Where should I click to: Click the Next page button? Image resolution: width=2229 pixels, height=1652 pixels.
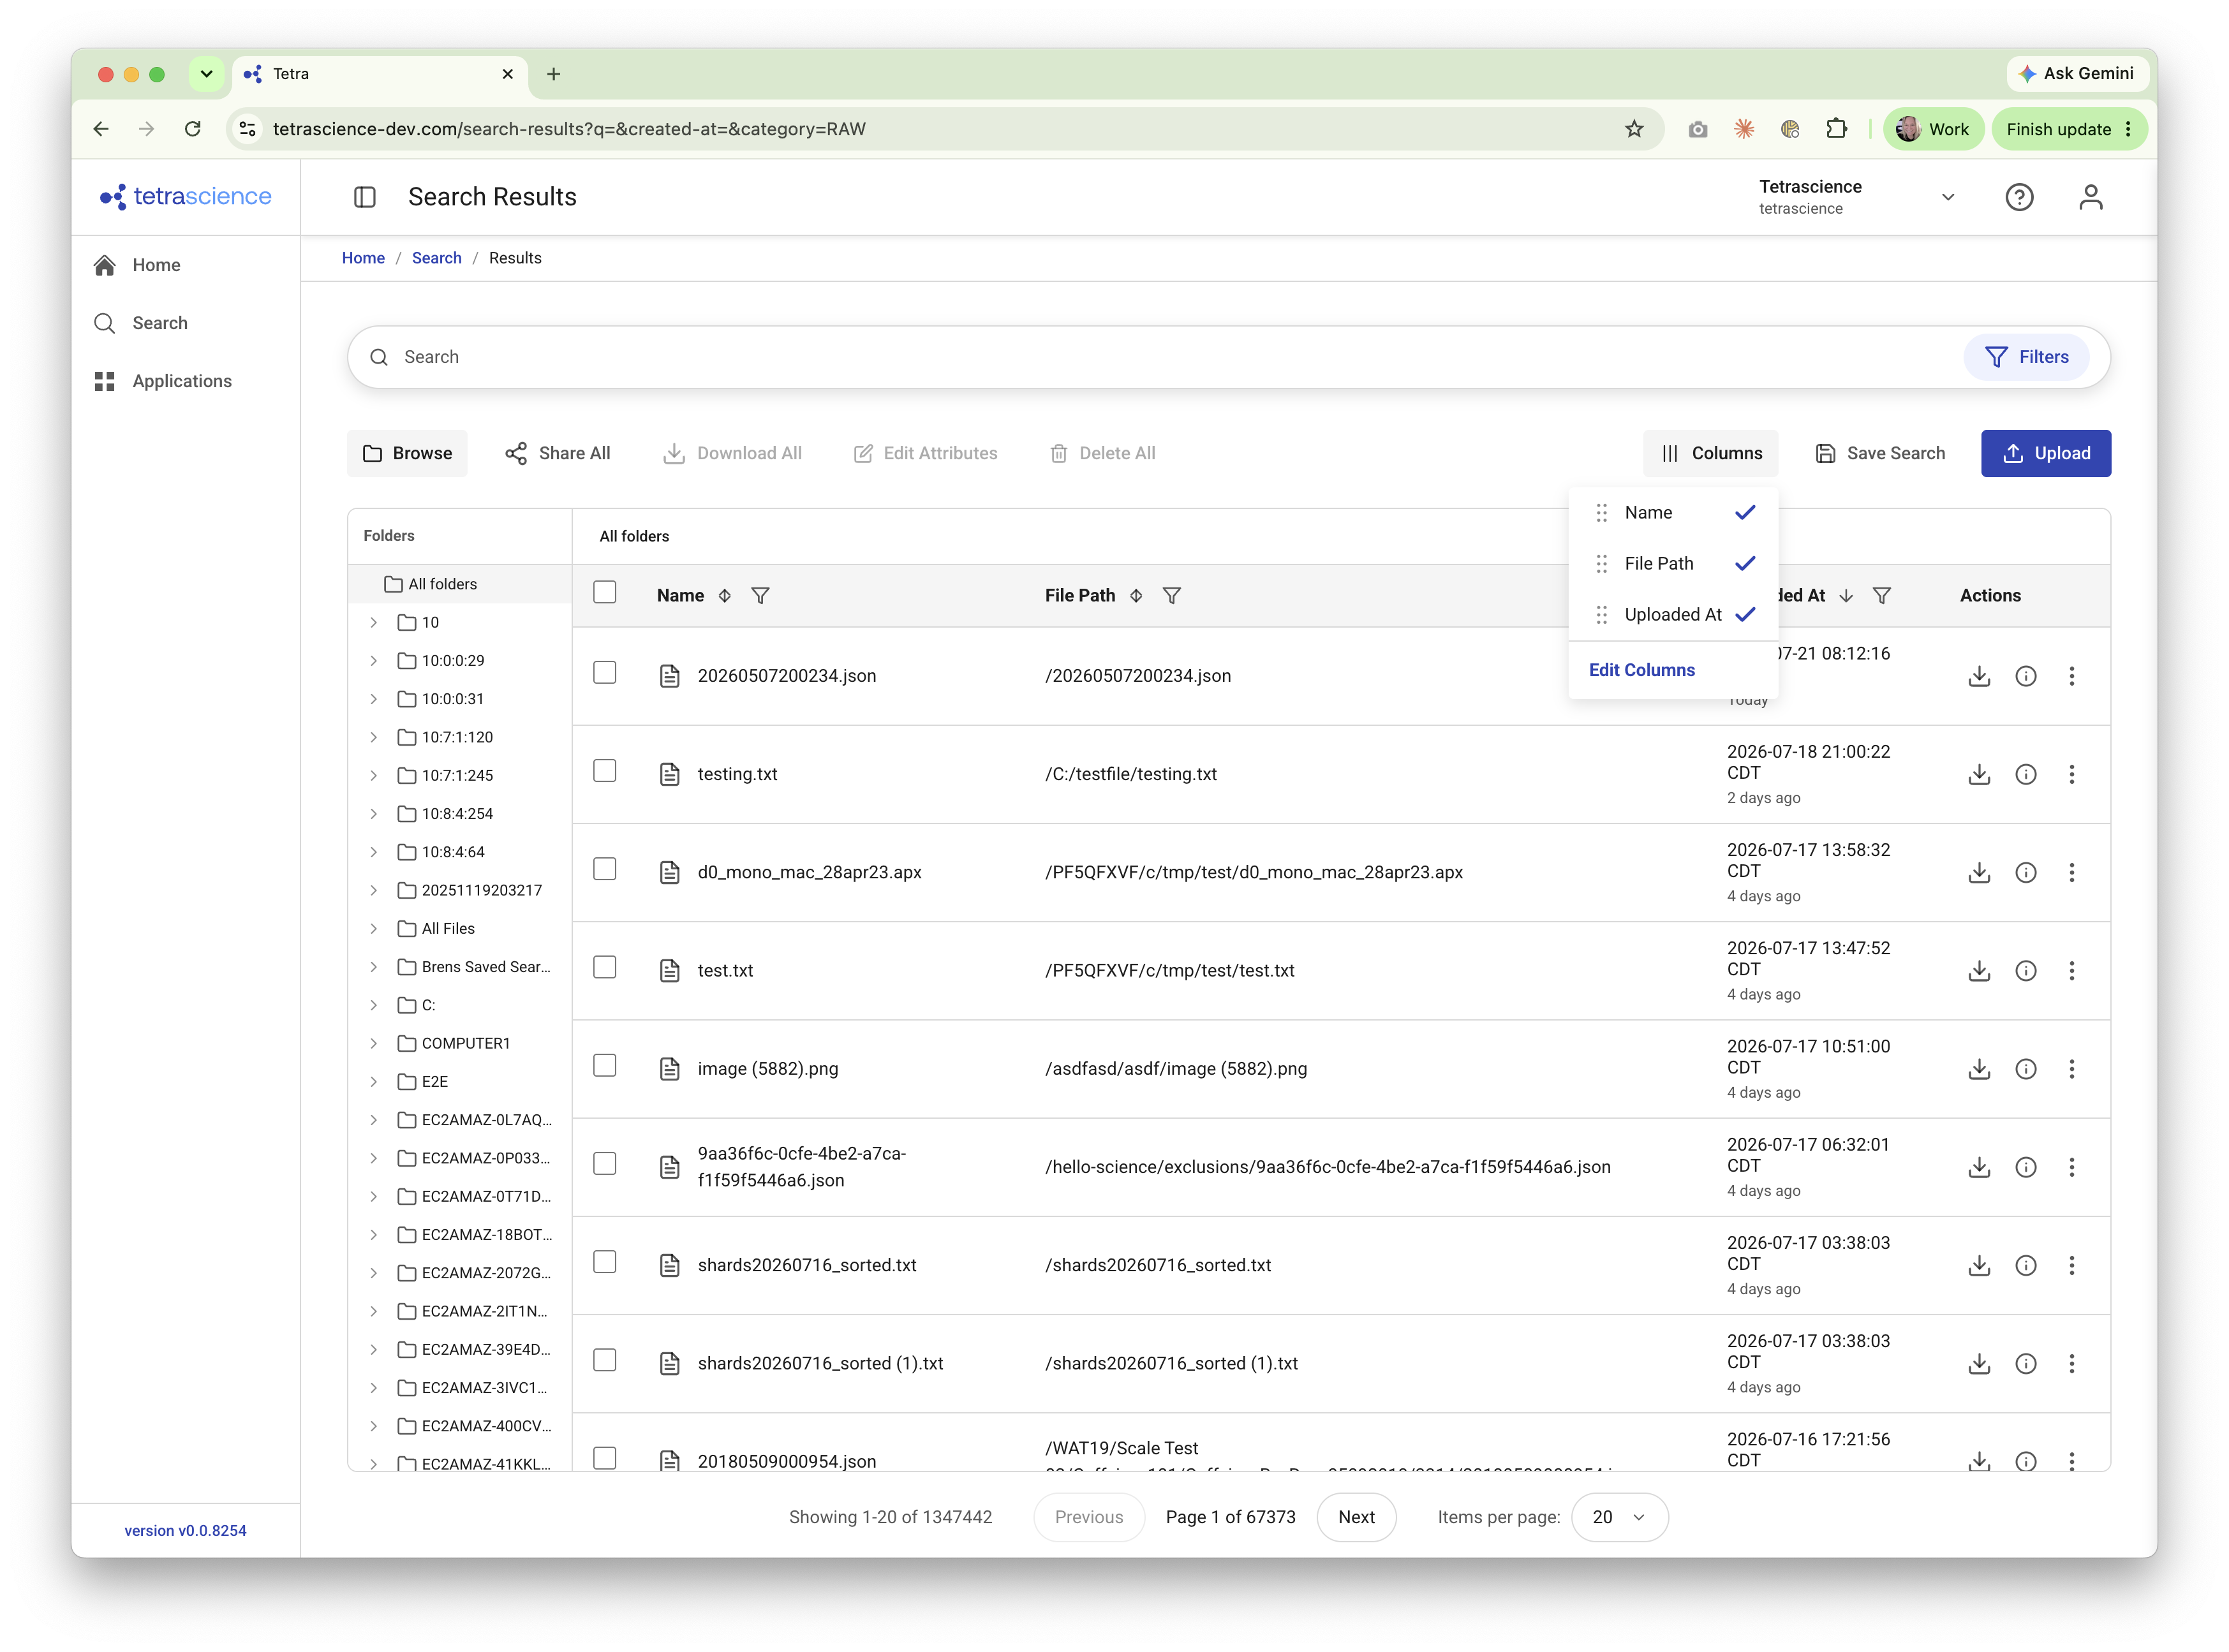point(1356,1517)
